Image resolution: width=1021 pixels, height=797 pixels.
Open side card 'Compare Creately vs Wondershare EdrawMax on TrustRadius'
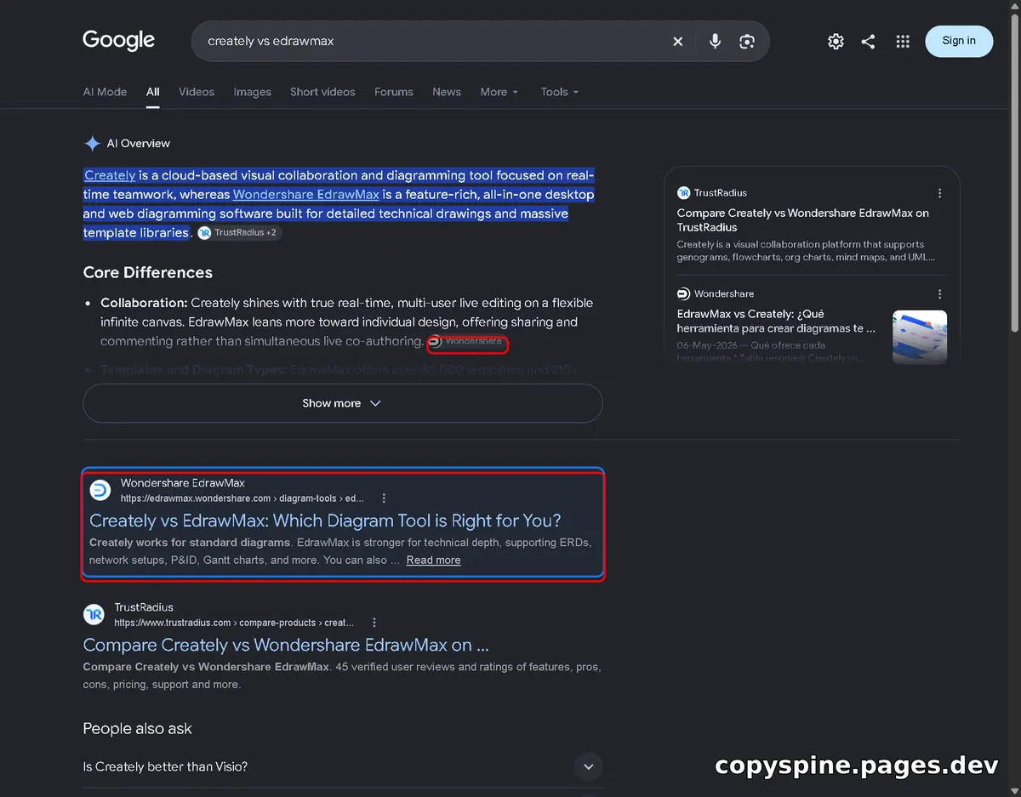click(x=803, y=220)
